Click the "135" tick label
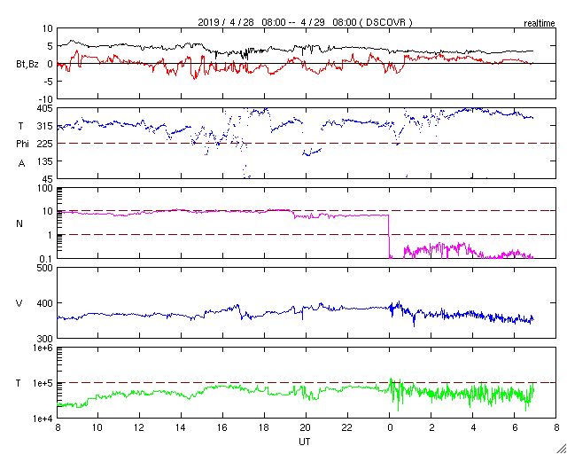Screen dimensions: 567x454 [x=45, y=161]
